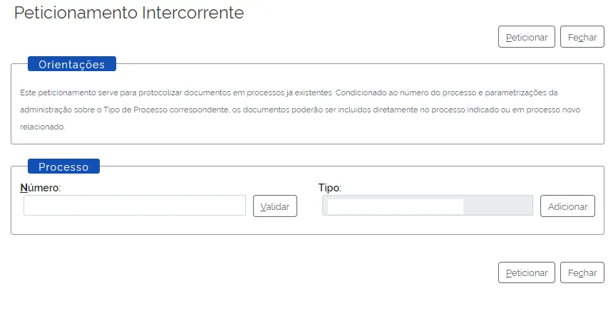Click the Processo section header
The height and width of the screenshot is (323, 613).
coord(63,166)
